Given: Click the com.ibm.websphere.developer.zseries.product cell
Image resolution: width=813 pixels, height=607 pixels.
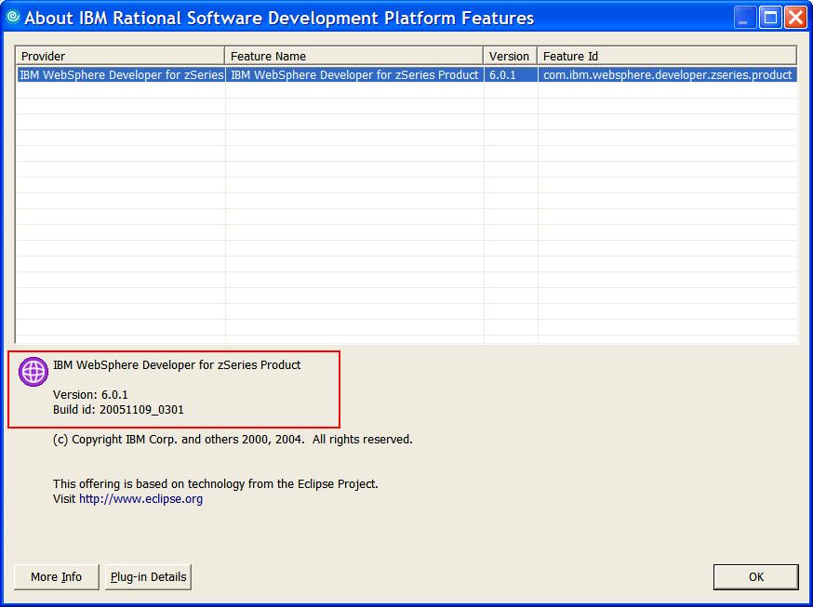Looking at the screenshot, I should pyautogui.click(x=666, y=75).
